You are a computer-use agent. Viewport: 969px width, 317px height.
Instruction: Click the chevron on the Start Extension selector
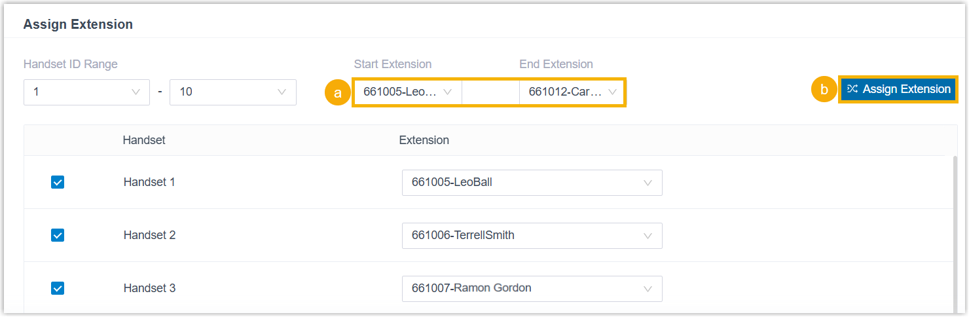[x=448, y=92]
